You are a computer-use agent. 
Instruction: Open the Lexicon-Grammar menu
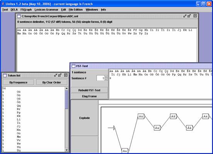[46, 10]
